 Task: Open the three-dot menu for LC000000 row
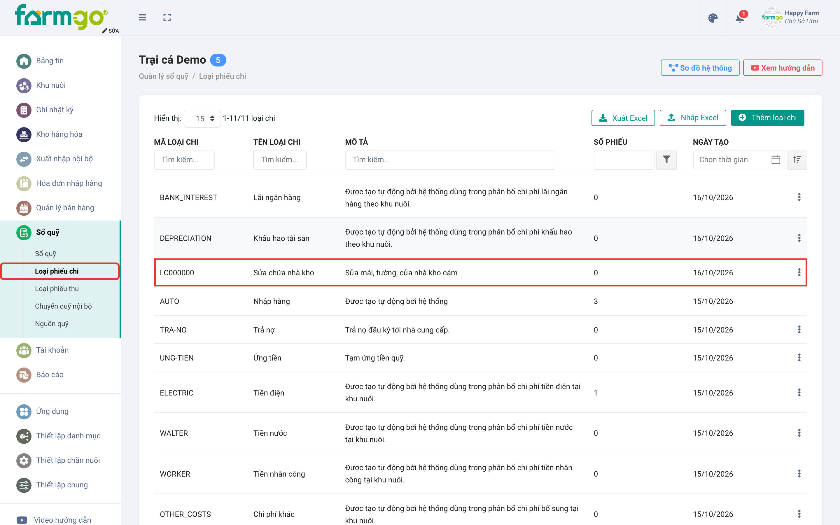(799, 273)
